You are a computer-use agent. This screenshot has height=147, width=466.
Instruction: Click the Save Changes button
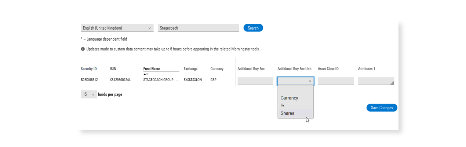pyautogui.click(x=382, y=108)
